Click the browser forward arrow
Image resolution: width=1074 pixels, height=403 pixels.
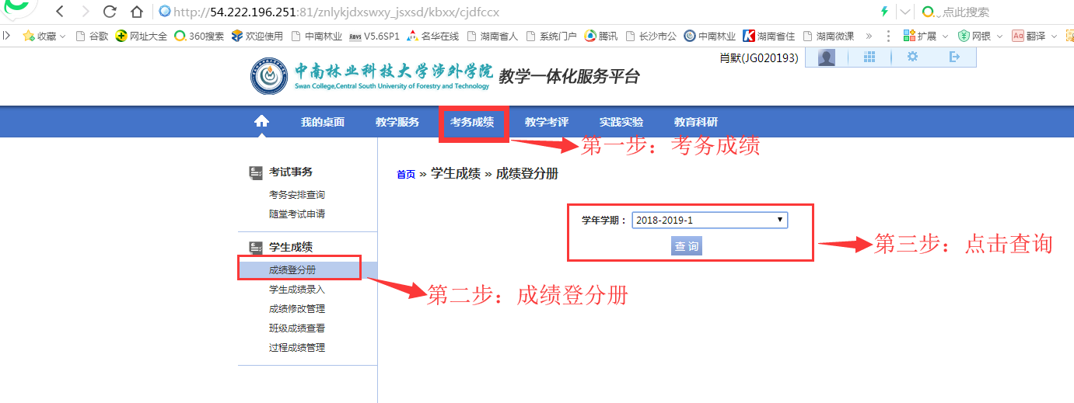[x=86, y=12]
